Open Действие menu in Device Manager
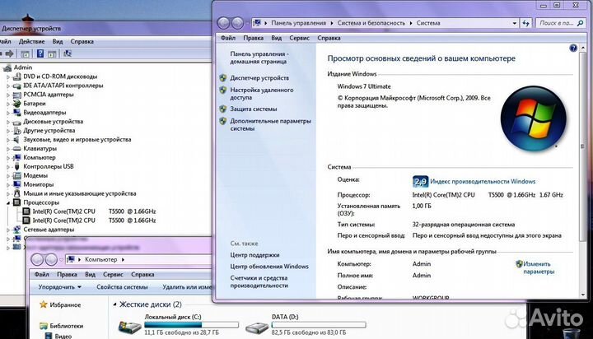 pyautogui.click(x=32, y=42)
